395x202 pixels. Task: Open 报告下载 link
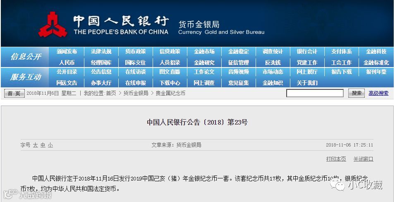tap(341, 72)
